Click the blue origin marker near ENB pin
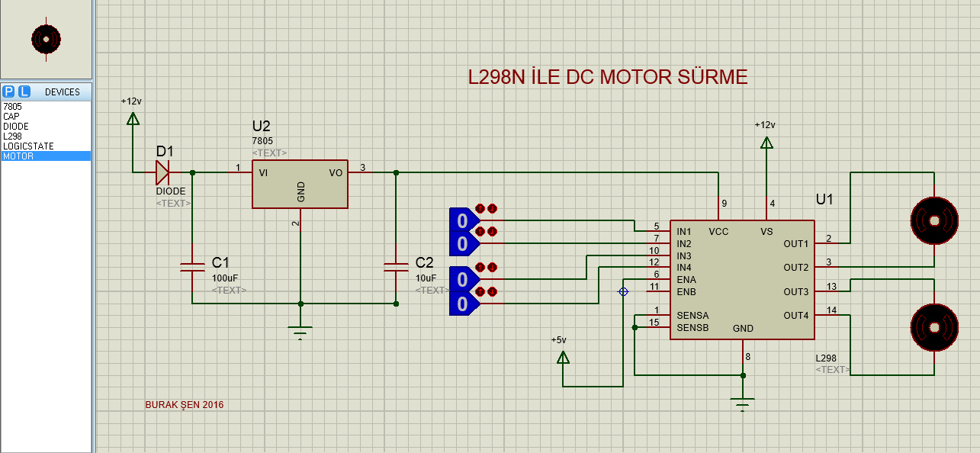The width and height of the screenshot is (980, 453). pos(623,291)
